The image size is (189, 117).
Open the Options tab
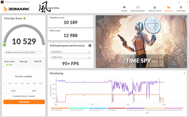coord(181,9)
